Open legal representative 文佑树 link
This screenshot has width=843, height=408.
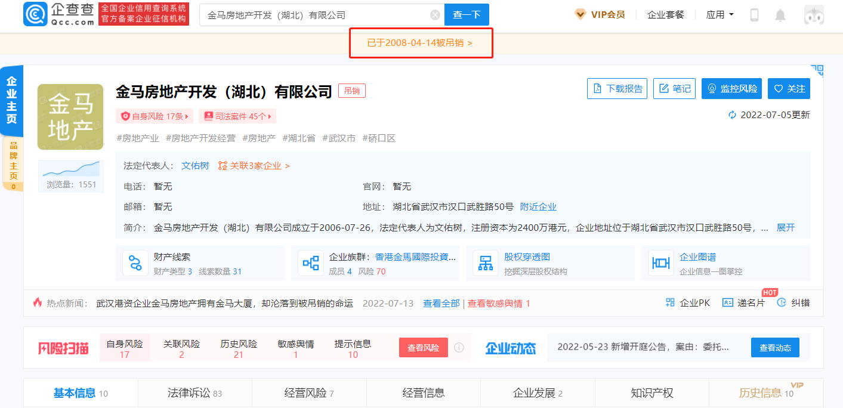click(195, 166)
